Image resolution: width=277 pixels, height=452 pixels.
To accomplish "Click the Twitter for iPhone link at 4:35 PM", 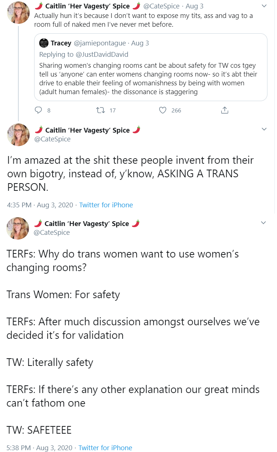I will coord(106,205).
